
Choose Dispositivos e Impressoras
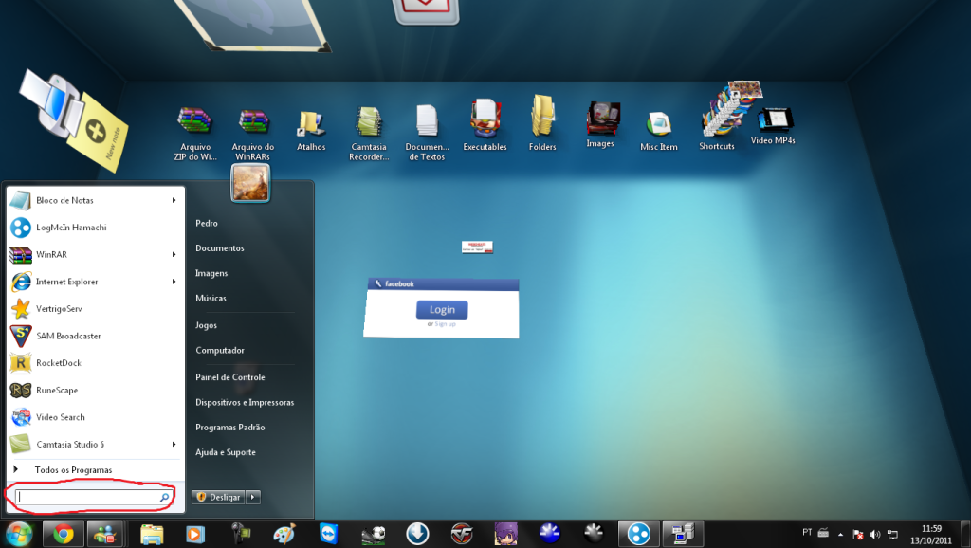pos(245,402)
